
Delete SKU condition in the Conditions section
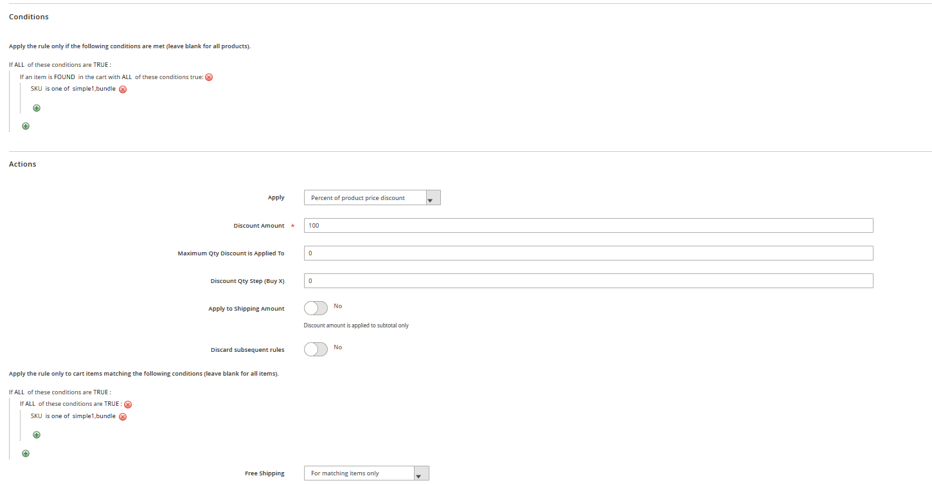point(123,89)
